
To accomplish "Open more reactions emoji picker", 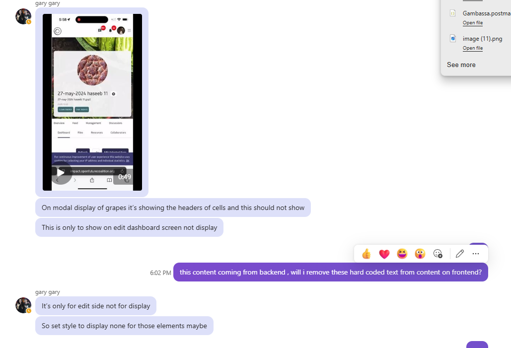I will (438, 254).
